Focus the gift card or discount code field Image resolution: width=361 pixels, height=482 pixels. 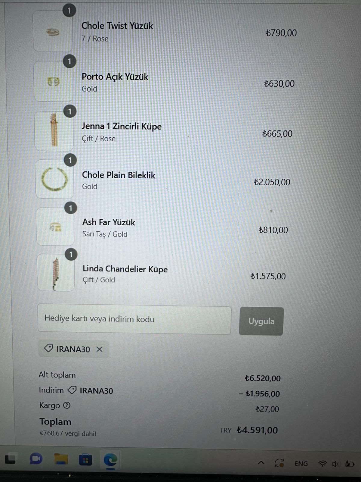click(134, 319)
